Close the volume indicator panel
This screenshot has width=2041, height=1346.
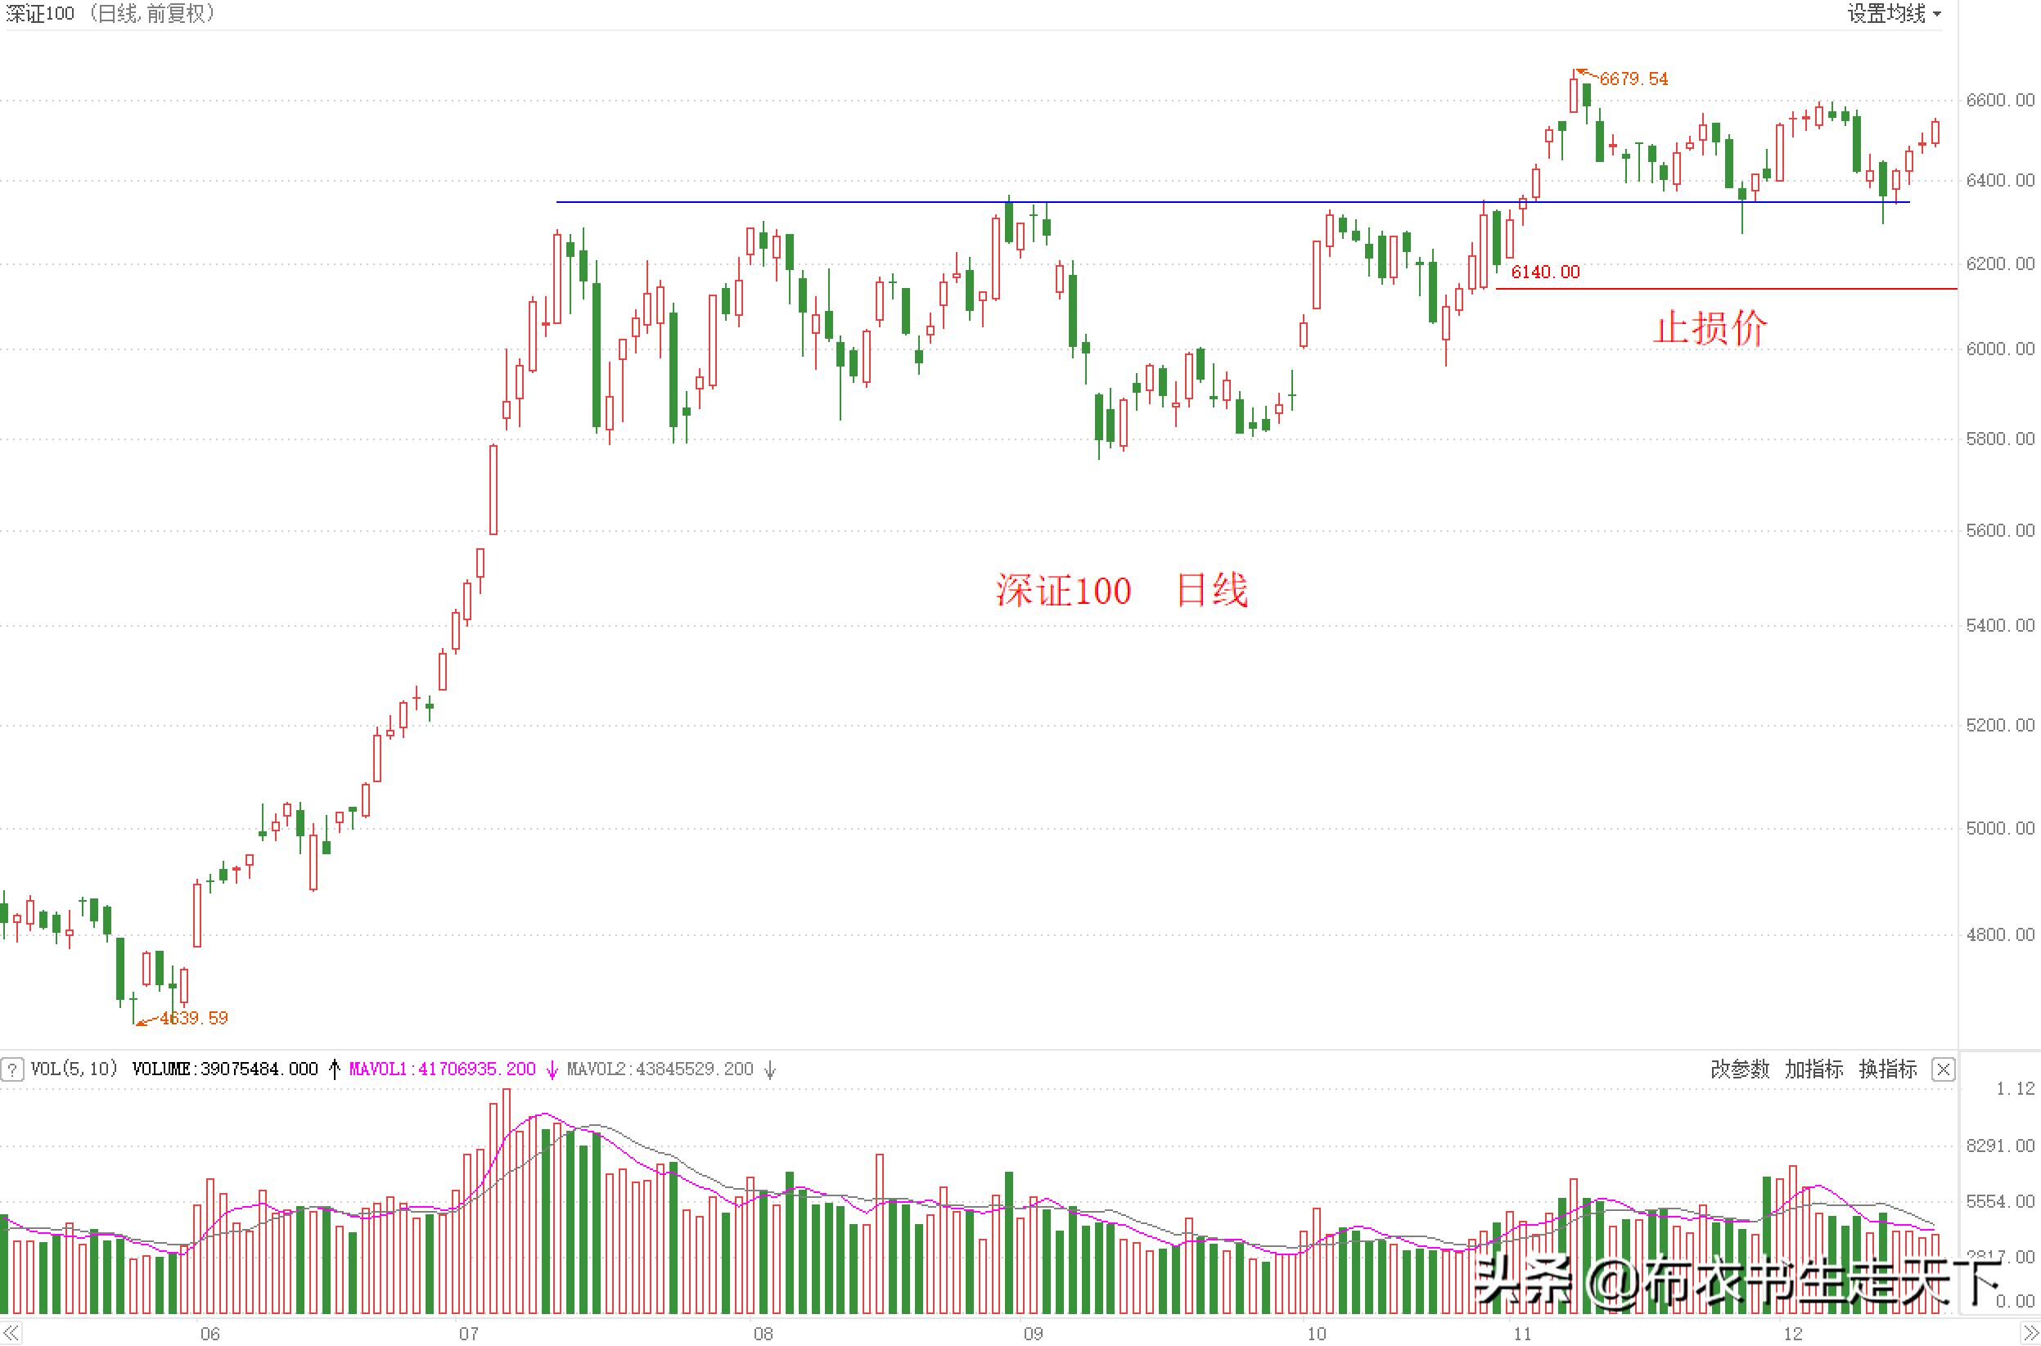(1943, 1069)
